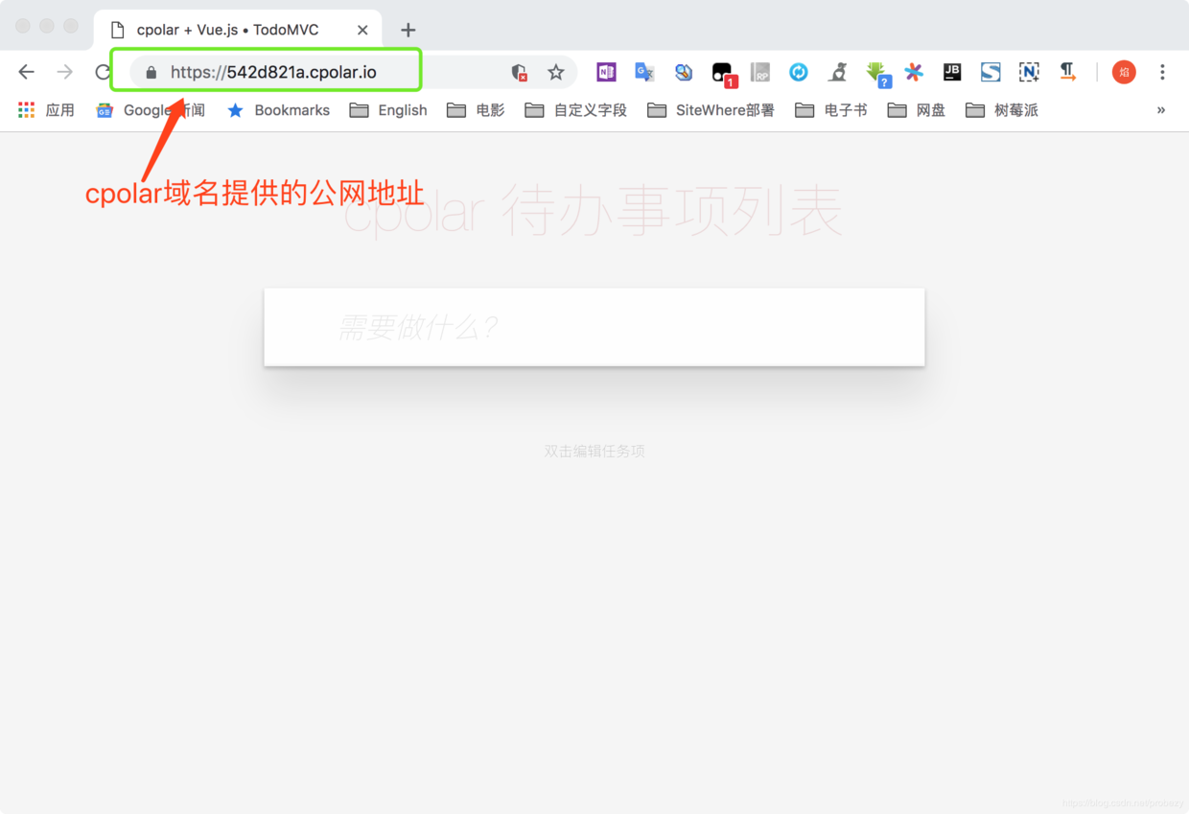Open the blocked content shield icon
This screenshot has height=814, width=1189.
pos(519,72)
